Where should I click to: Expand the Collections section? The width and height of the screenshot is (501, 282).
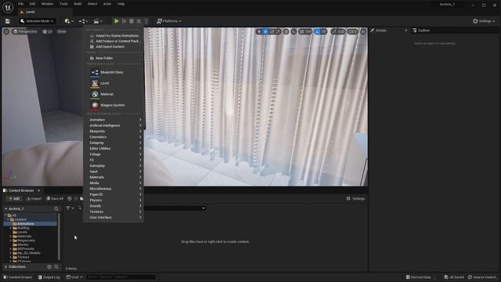(5, 266)
